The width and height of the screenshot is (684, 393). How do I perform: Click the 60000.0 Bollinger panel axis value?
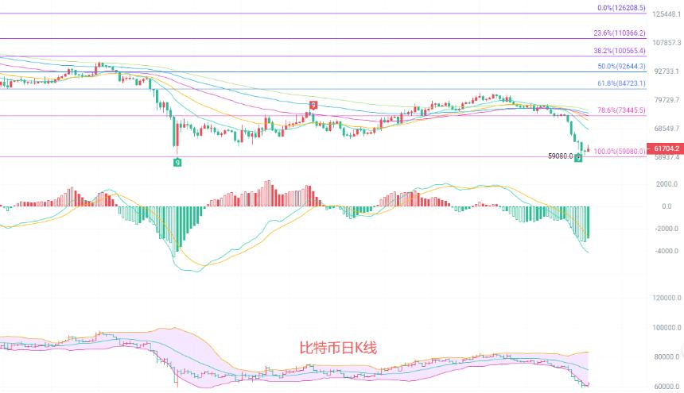coord(667,387)
